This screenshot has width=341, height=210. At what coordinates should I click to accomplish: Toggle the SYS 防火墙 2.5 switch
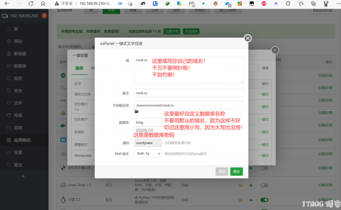[x=264, y=168]
